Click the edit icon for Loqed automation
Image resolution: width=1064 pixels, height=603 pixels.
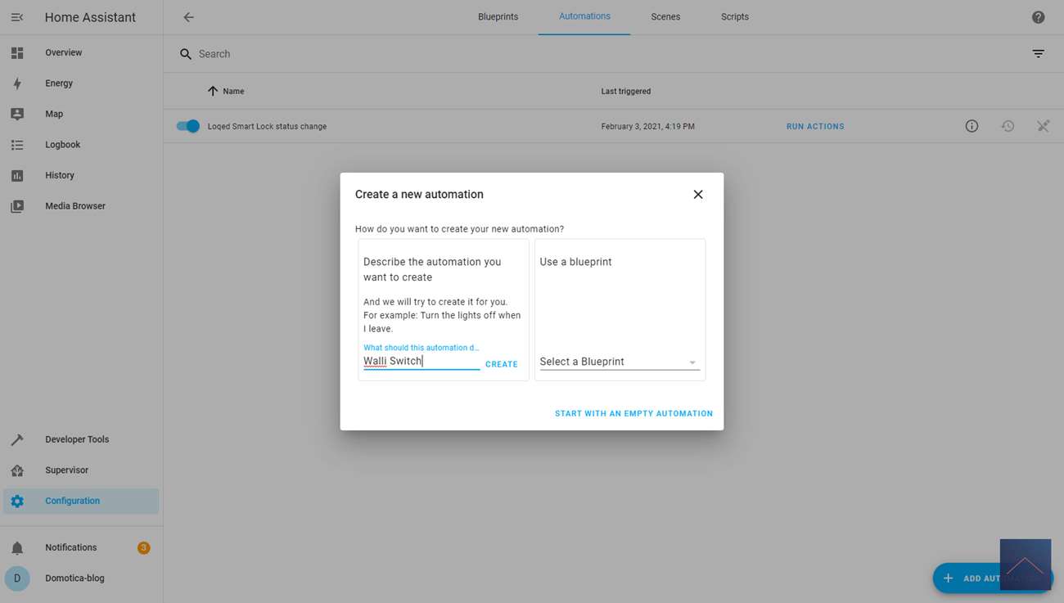1043,126
